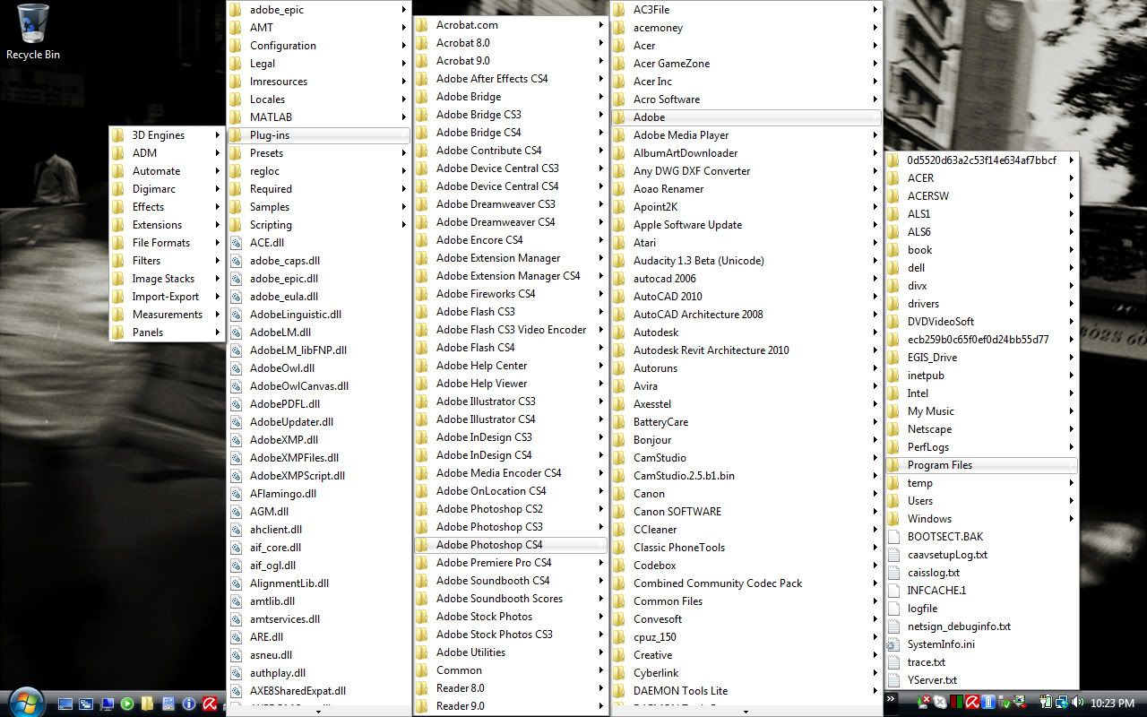Click the folder icon beside Windows

pyautogui.click(x=893, y=519)
